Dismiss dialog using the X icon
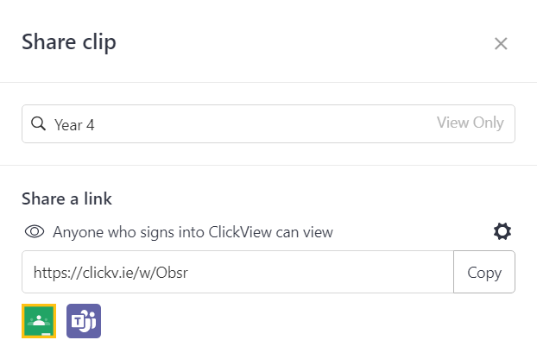This screenshot has width=537, height=359. (501, 43)
